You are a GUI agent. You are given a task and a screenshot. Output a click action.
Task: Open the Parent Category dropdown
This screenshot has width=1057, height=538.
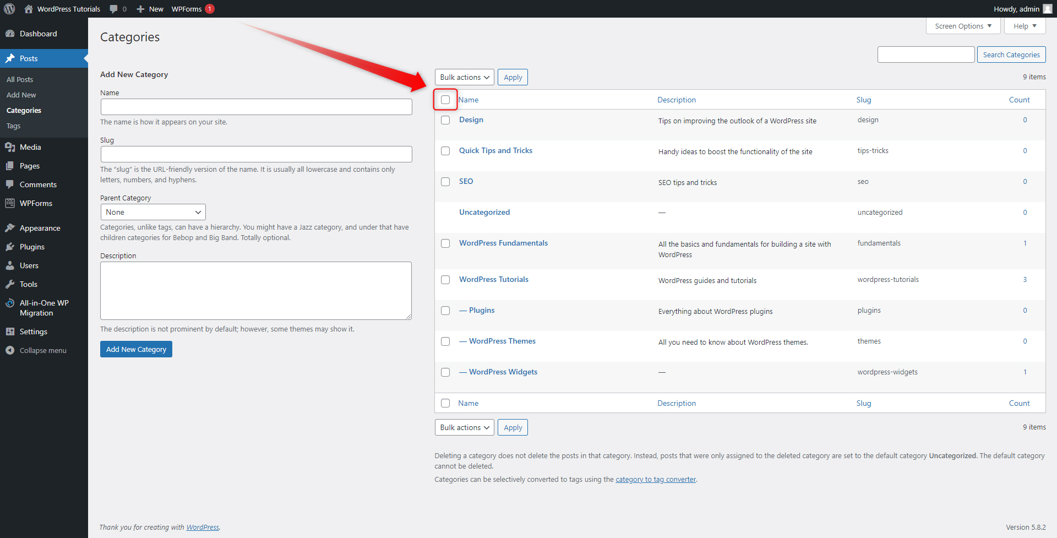point(153,212)
